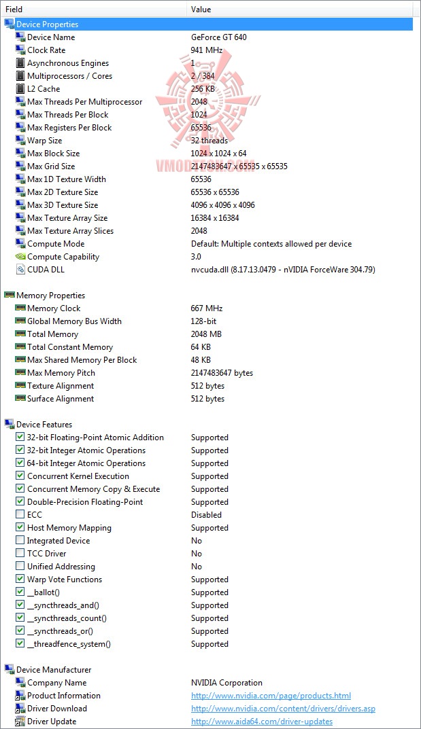Click the Driver Update icon
Viewport: 421px width, 729px height.
coord(20,721)
